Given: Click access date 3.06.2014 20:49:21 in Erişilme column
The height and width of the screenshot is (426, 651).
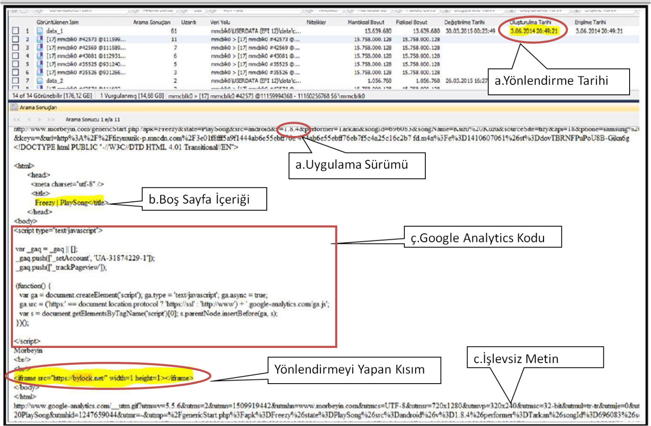Looking at the screenshot, I should coord(599,31).
